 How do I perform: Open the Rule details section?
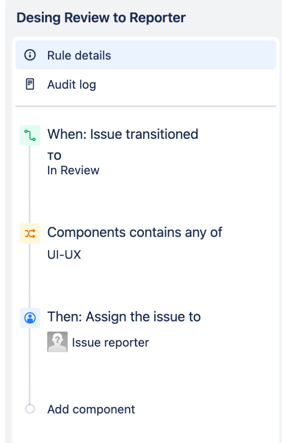79,55
